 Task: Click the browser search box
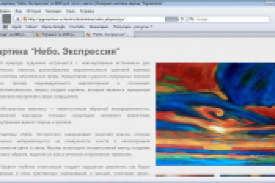point(229,19)
